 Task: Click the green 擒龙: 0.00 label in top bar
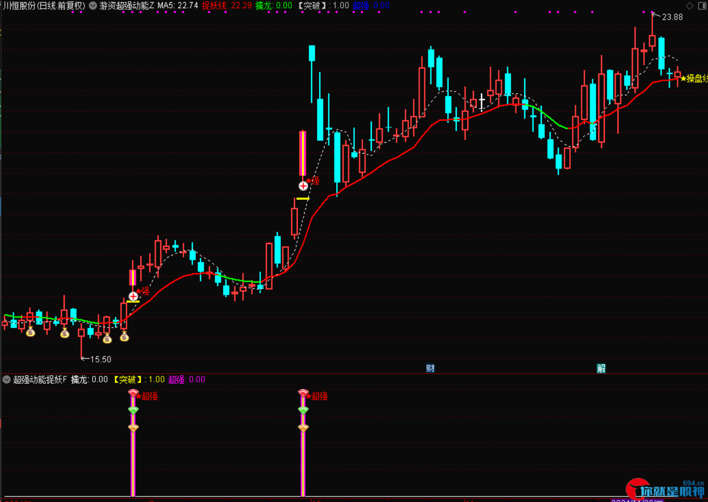(274, 5)
